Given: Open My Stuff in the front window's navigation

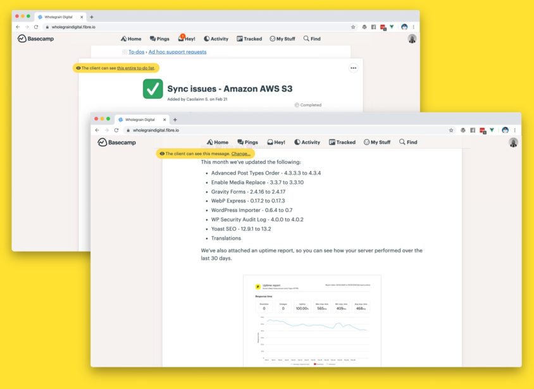Looking at the screenshot, I should pyautogui.click(x=377, y=142).
